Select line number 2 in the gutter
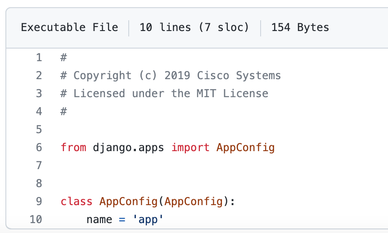Screen dimensions: 388x233 click(x=39, y=76)
